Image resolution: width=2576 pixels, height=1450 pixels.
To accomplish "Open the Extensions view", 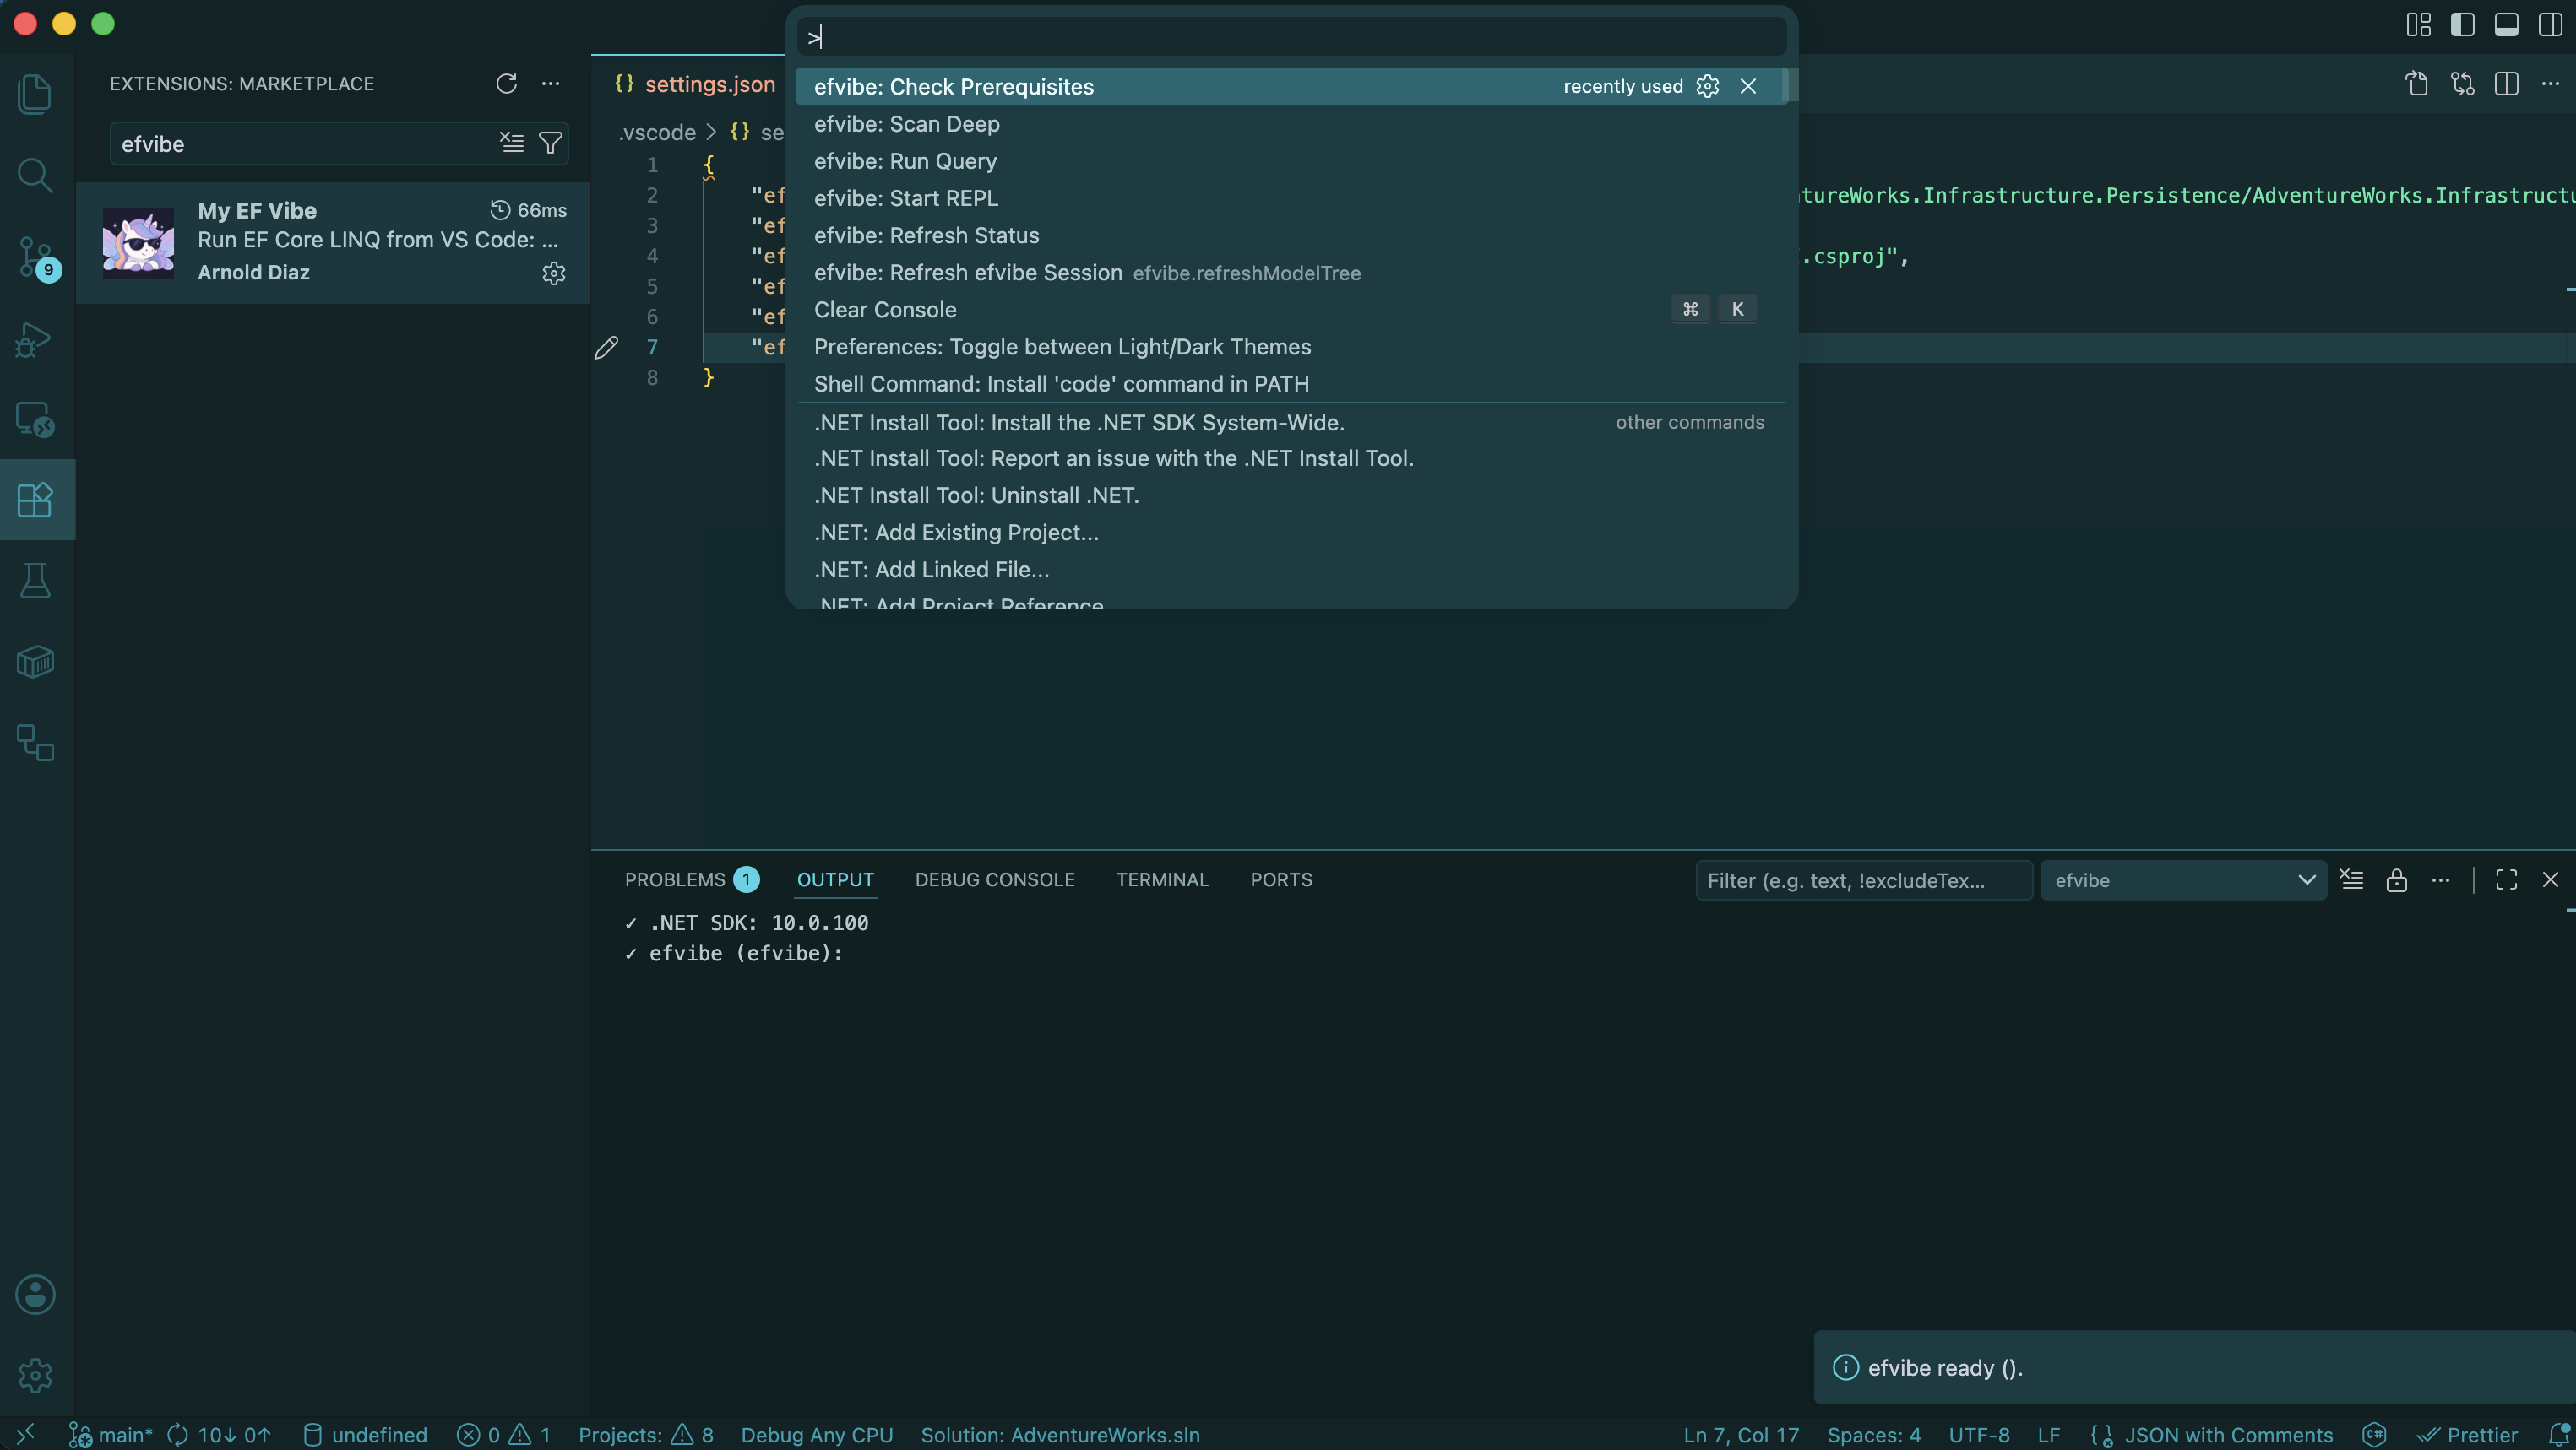I will point(36,500).
